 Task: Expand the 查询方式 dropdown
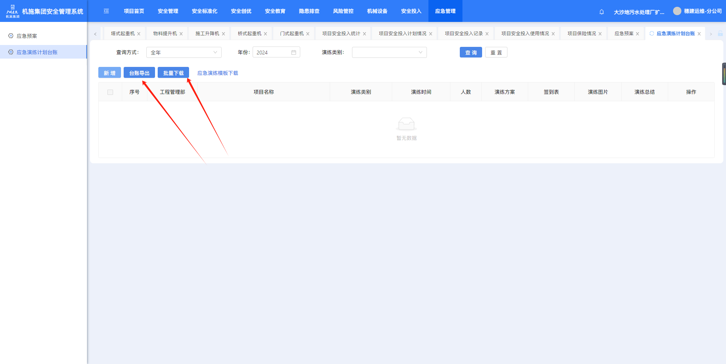184,53
